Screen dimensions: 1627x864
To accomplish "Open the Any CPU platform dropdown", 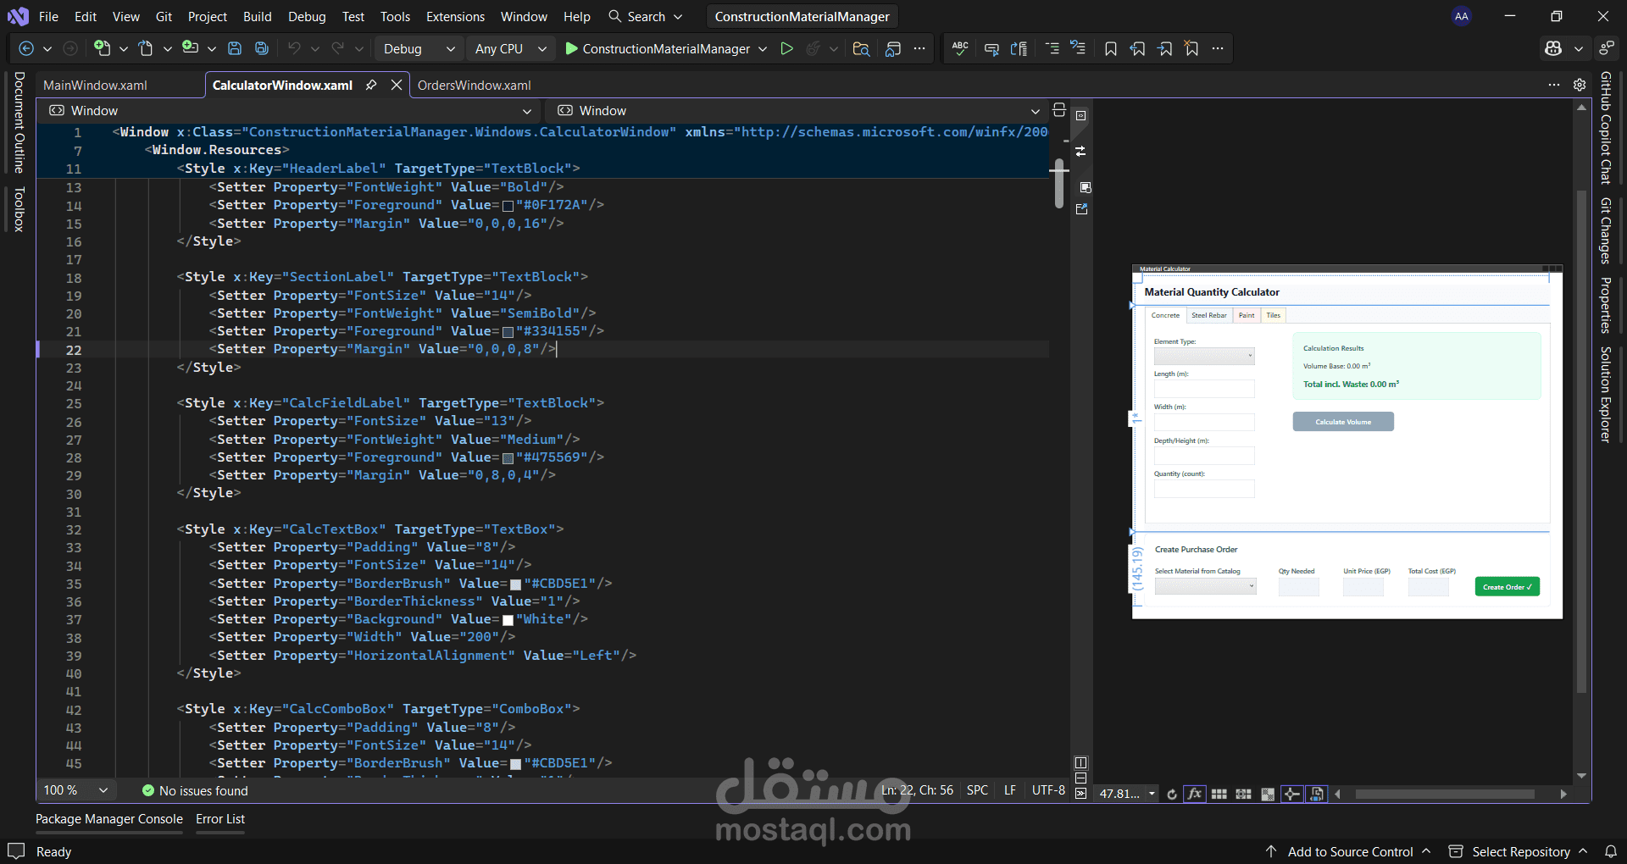I will pos(510,49).
